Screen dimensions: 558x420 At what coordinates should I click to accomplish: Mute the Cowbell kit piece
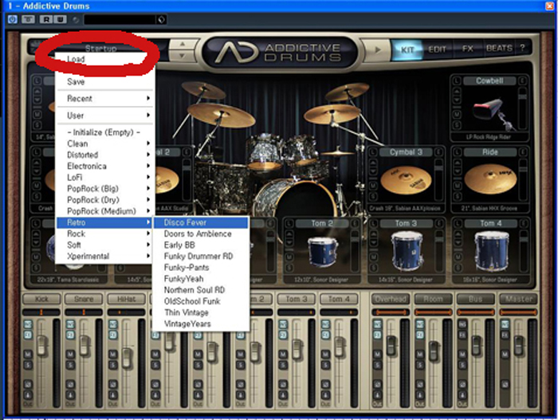tap(457, 114)
